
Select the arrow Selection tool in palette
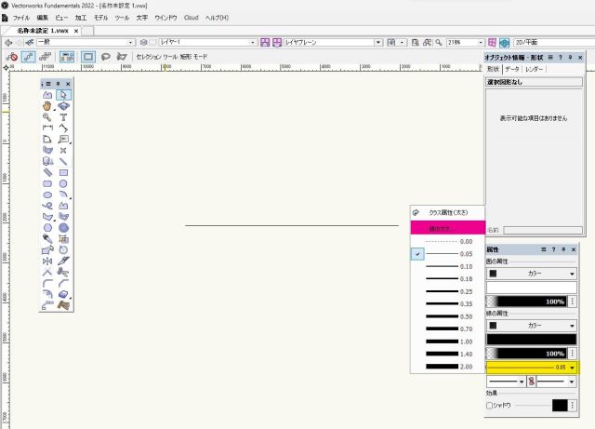63,95
